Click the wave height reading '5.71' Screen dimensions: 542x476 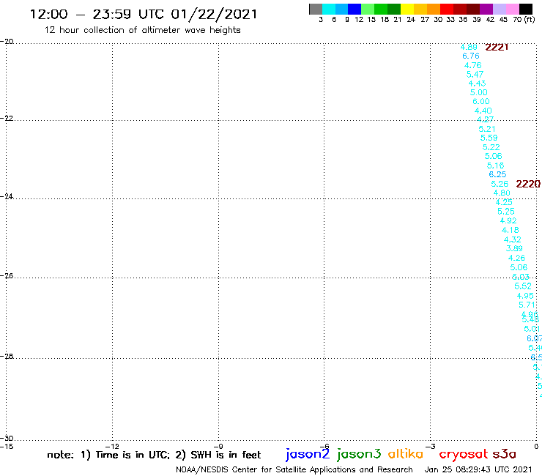[527, 305]
